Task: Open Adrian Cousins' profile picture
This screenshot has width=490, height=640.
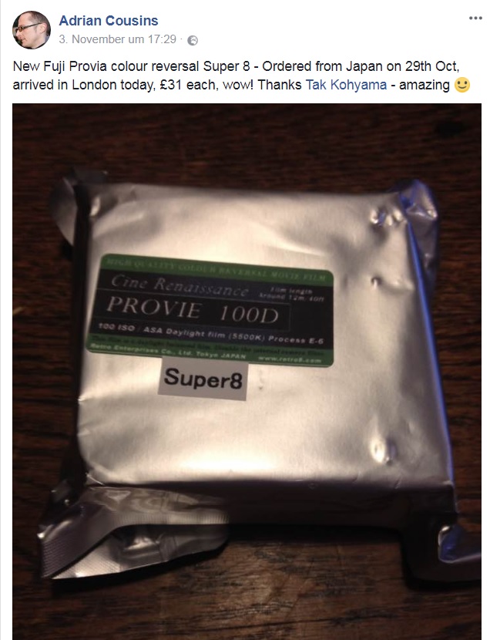Action: point(32,30)
